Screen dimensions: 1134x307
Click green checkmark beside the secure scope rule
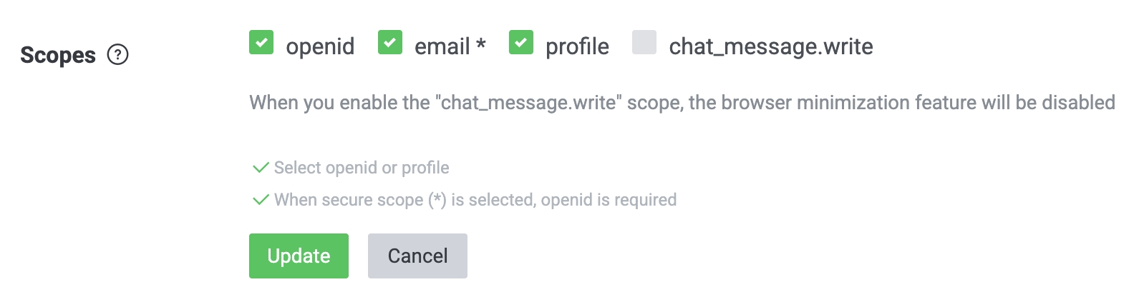click(x=261, y=200)
